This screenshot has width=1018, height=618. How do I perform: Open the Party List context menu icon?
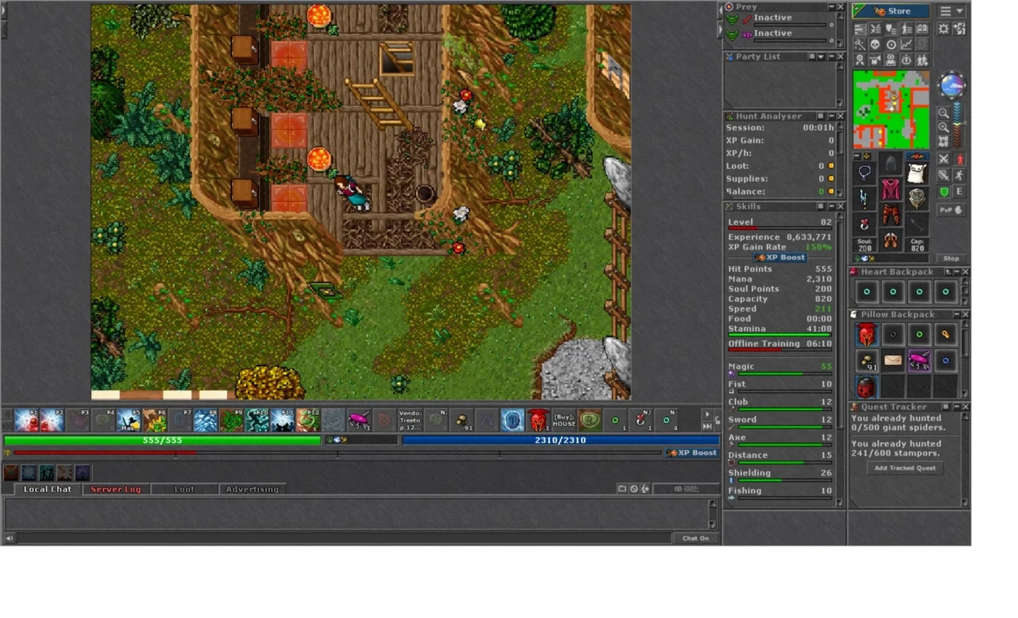812,57
